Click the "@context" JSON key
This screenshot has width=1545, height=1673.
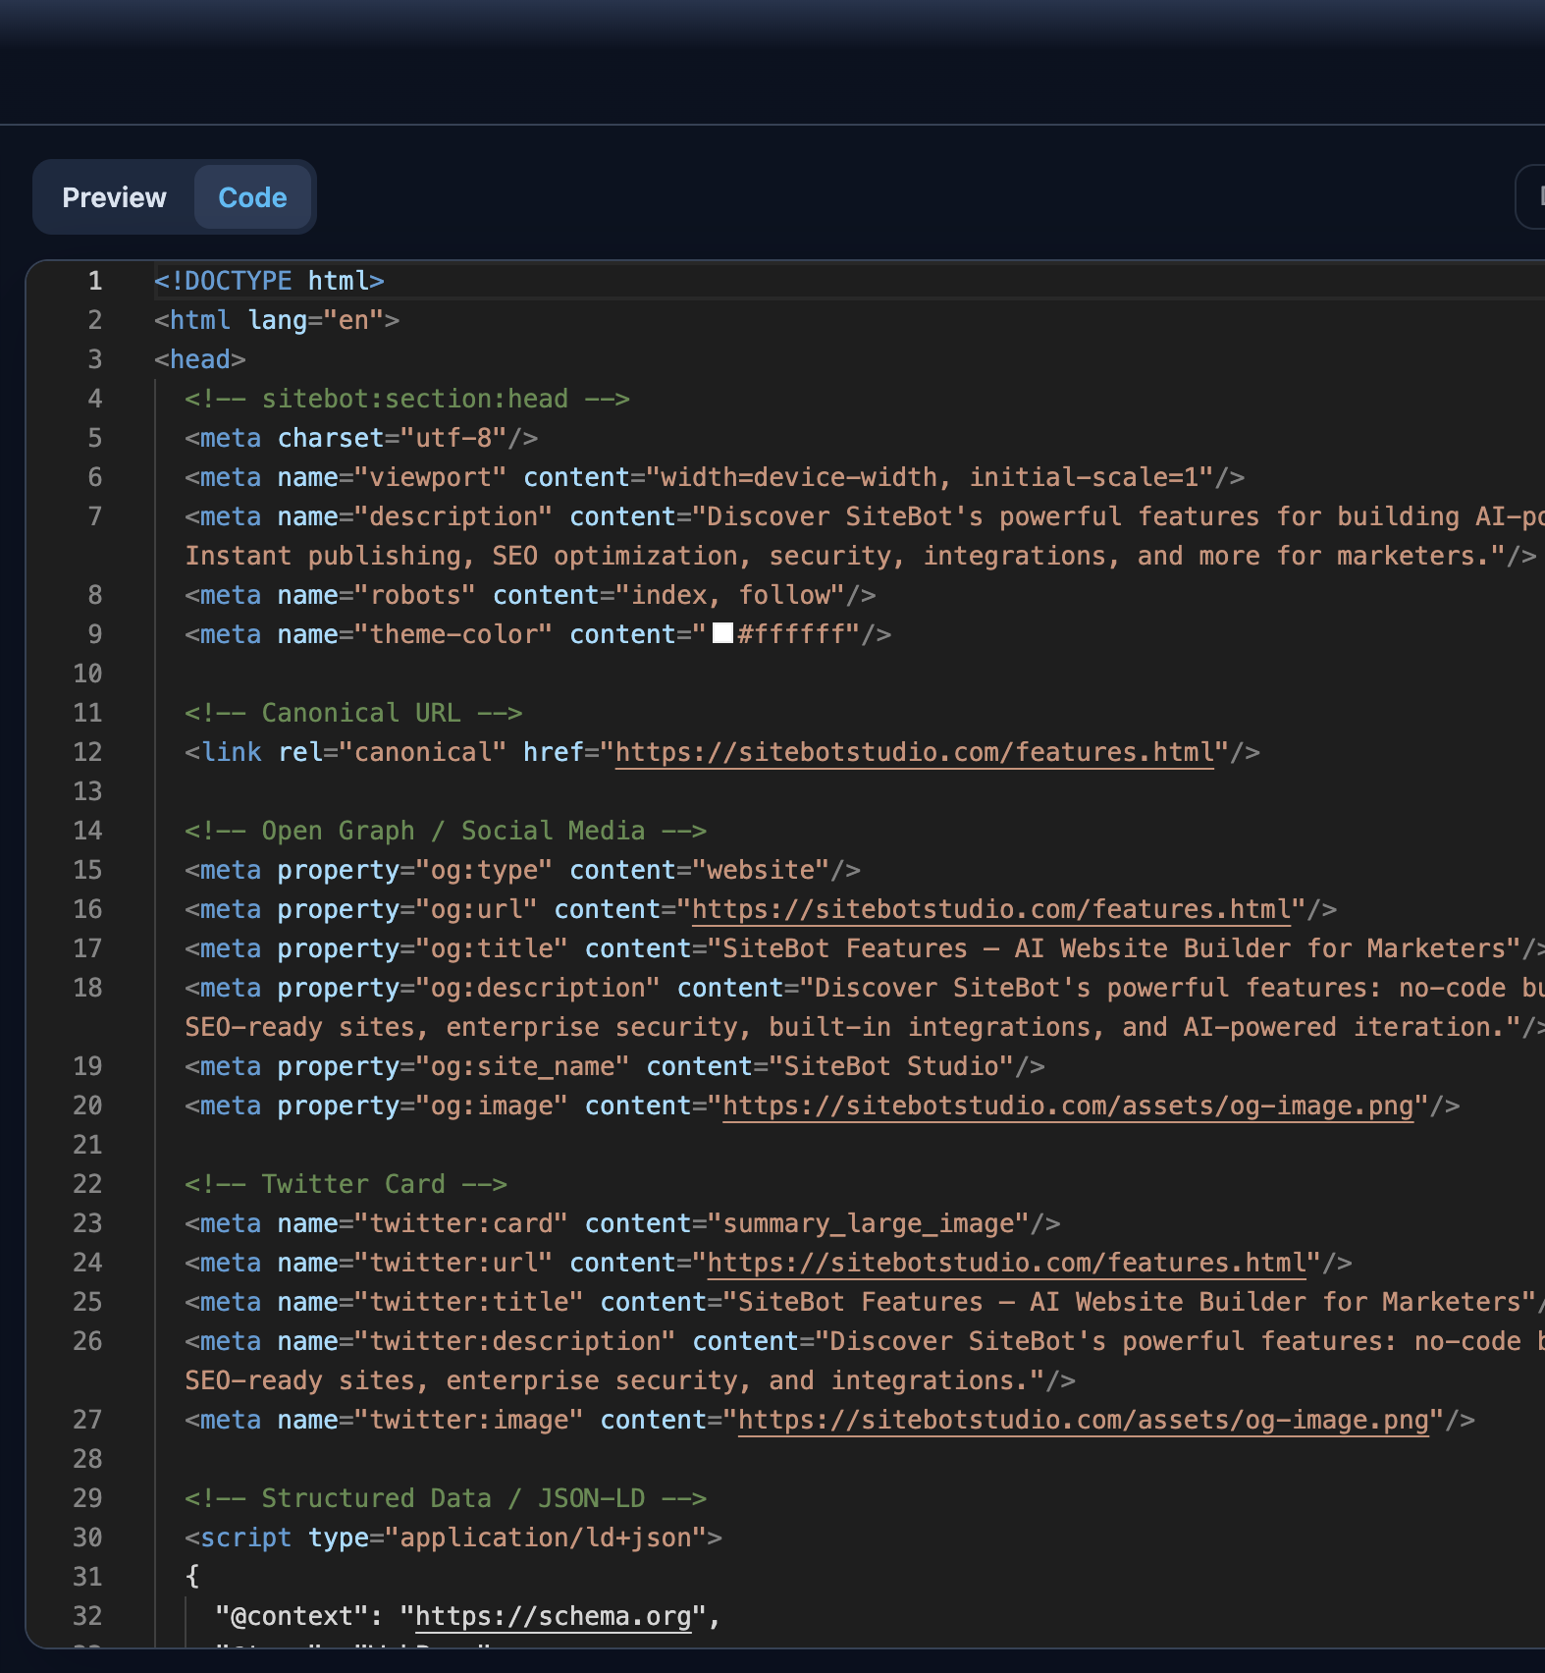293,1616
